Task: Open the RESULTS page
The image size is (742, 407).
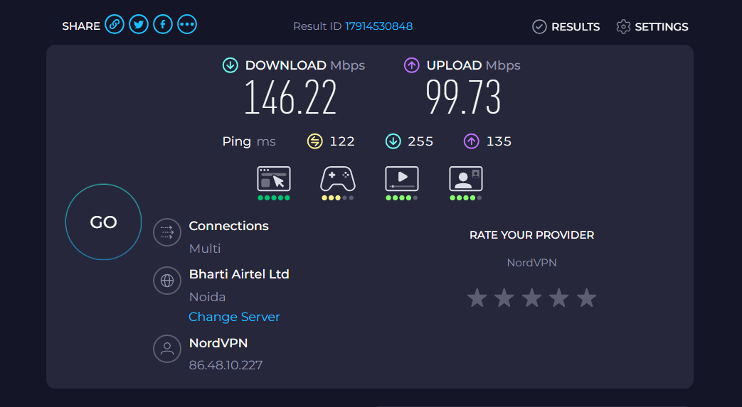Action: click(x=566, y=26)
